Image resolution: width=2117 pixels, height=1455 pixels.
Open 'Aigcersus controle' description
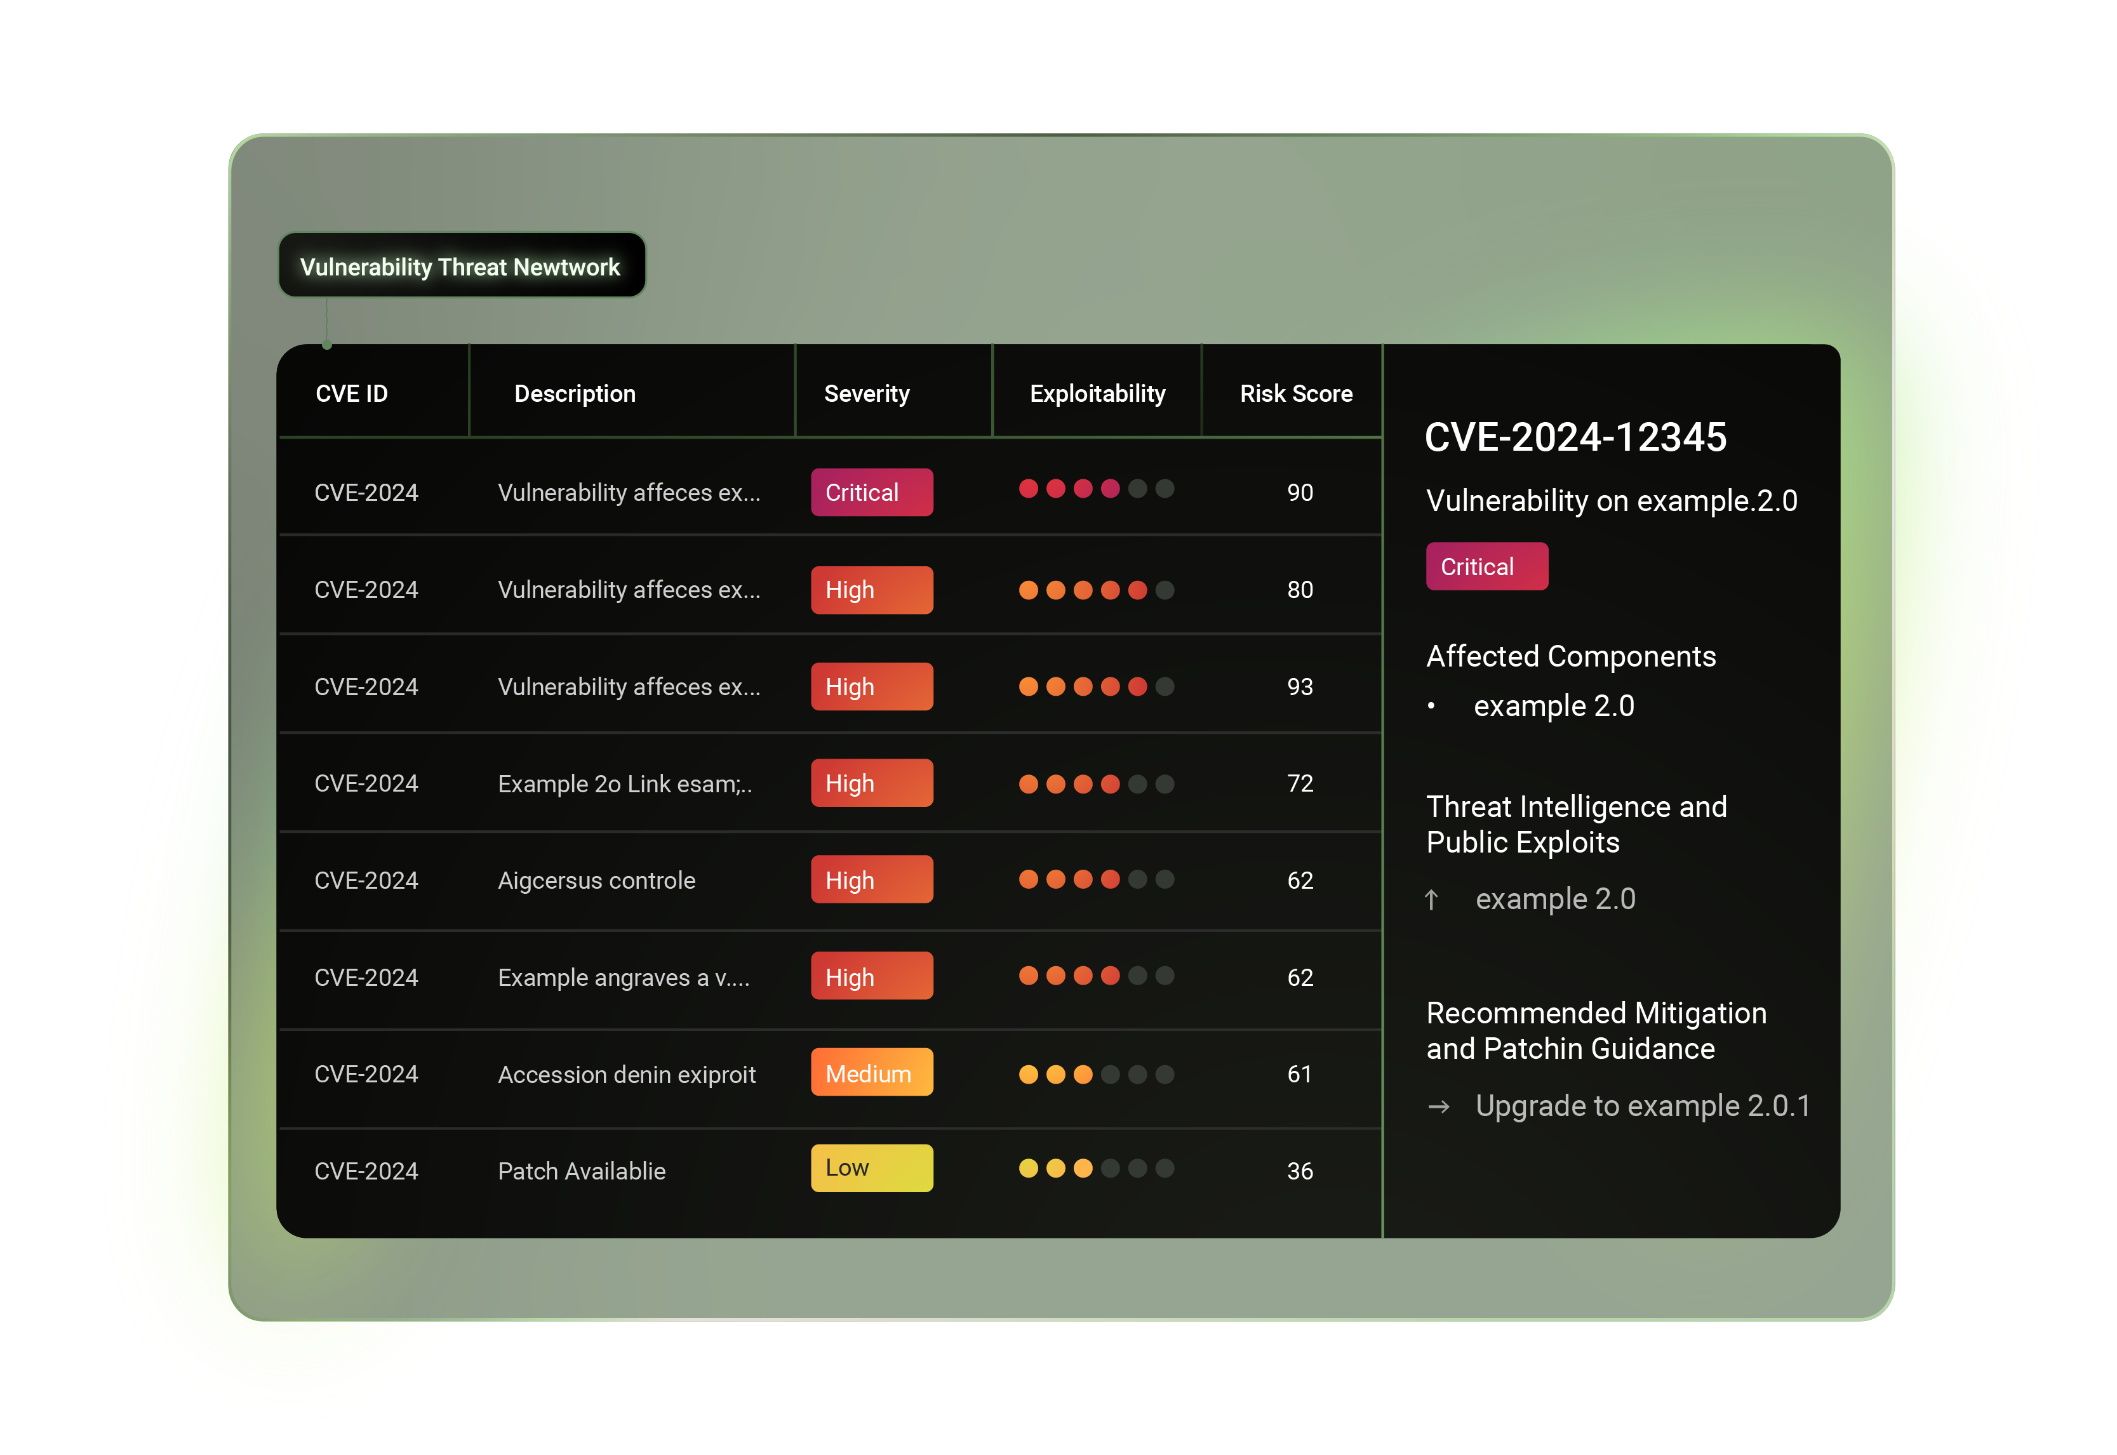[x=596, y=880]
